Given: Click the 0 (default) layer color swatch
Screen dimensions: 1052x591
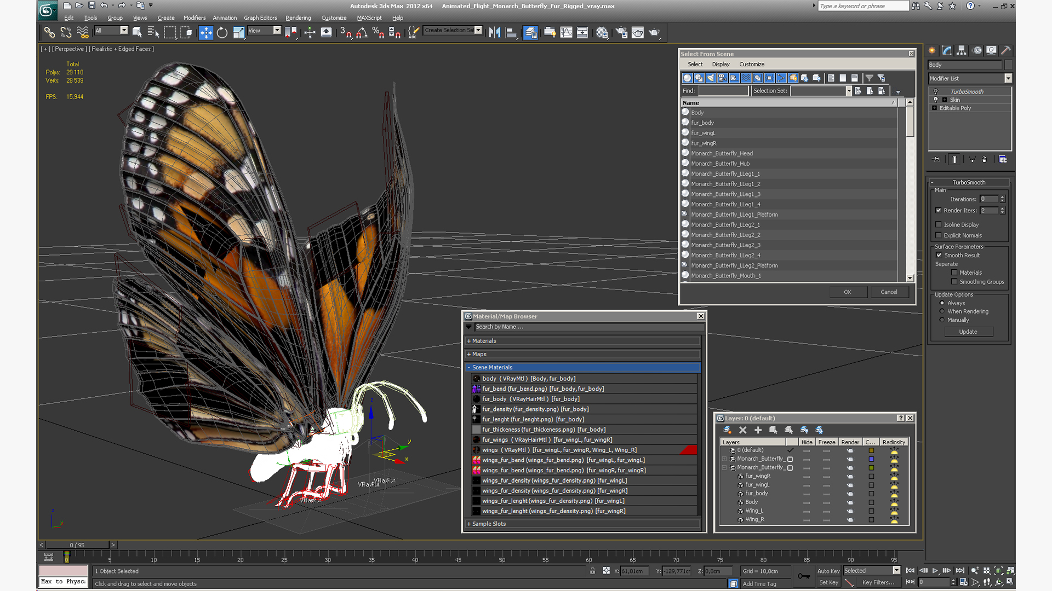Looking at the screenshot, I should tap(871, 450).
